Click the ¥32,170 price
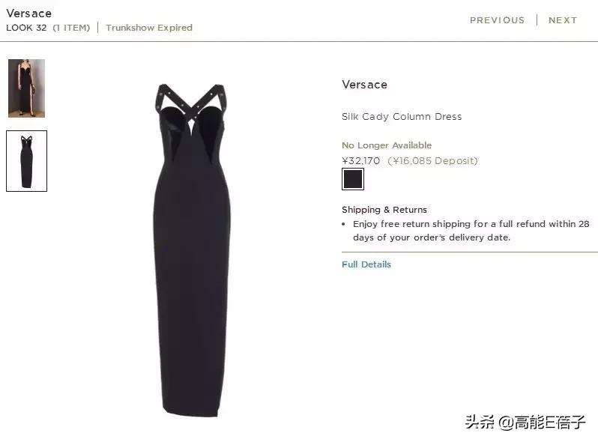 [360, 161]
